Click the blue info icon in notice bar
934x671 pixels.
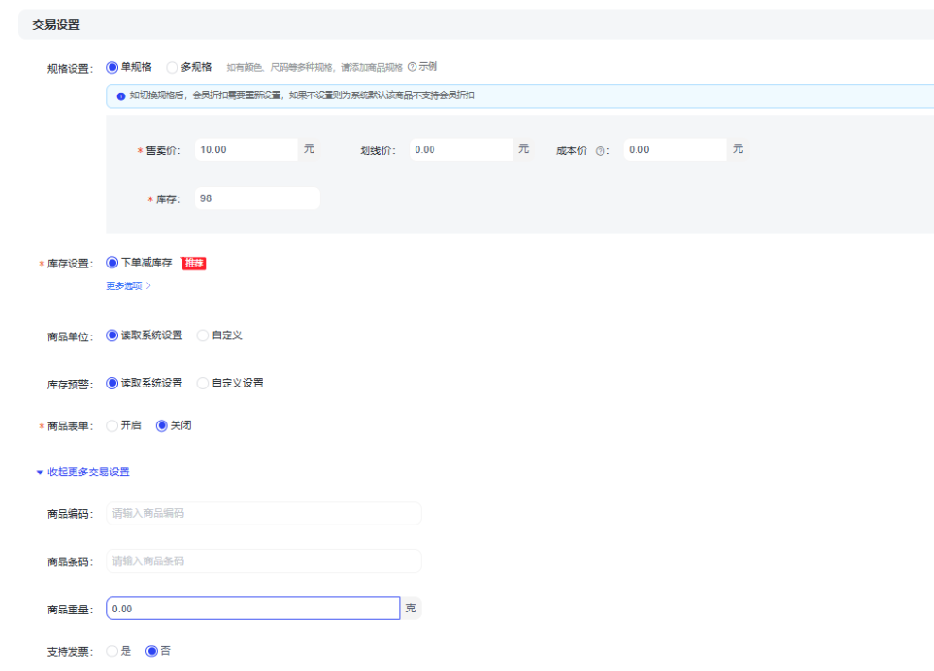120,96
